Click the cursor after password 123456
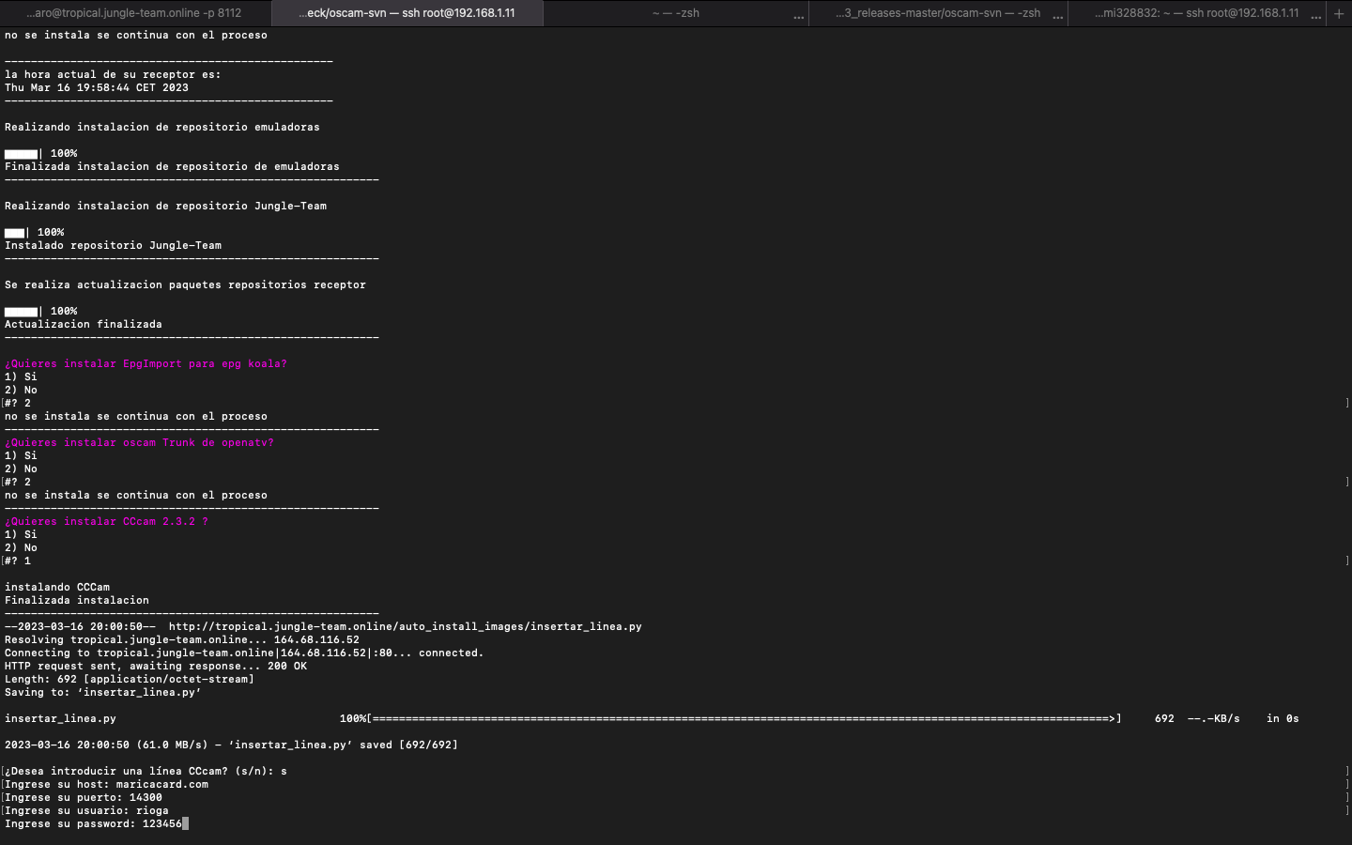This screenshot has width=1352, height=845. pos(186,823)
